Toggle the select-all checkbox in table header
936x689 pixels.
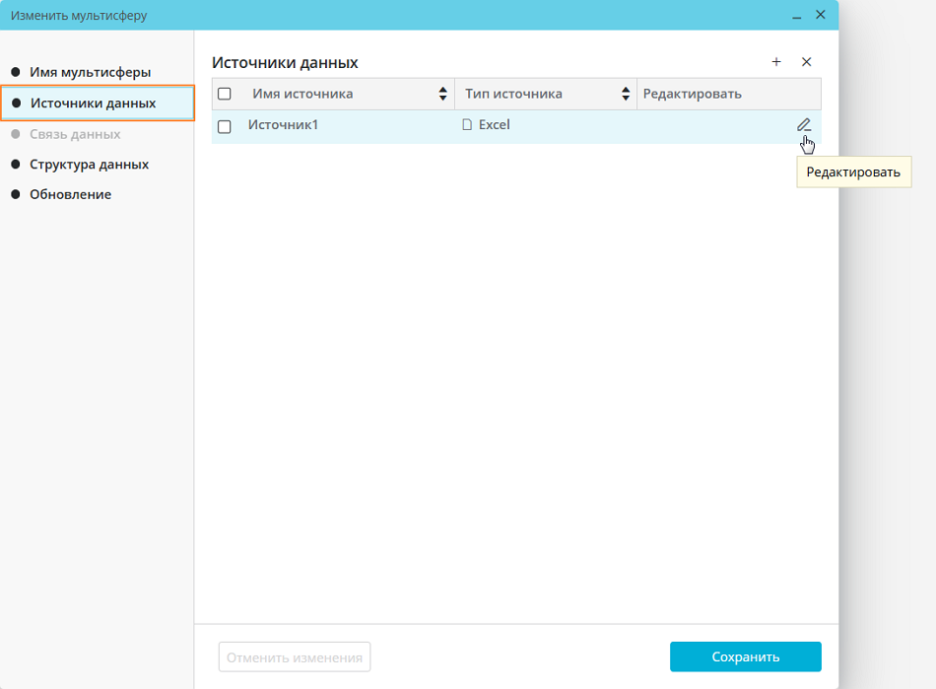pyautogui.click(x=225, y=95)
